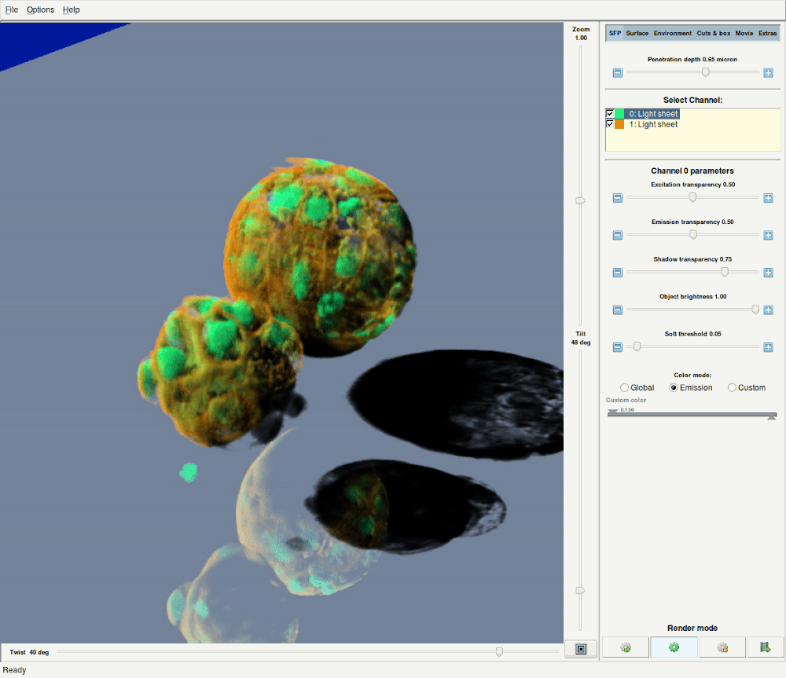Select the Global color mode radio
This screenshot has width=786, height=678.
625,387
